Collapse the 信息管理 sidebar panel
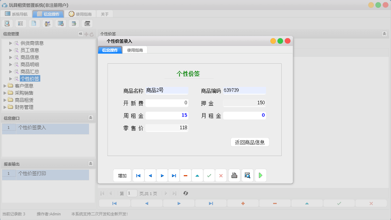This screenshot has width=391, height=220. coord(80,34)
